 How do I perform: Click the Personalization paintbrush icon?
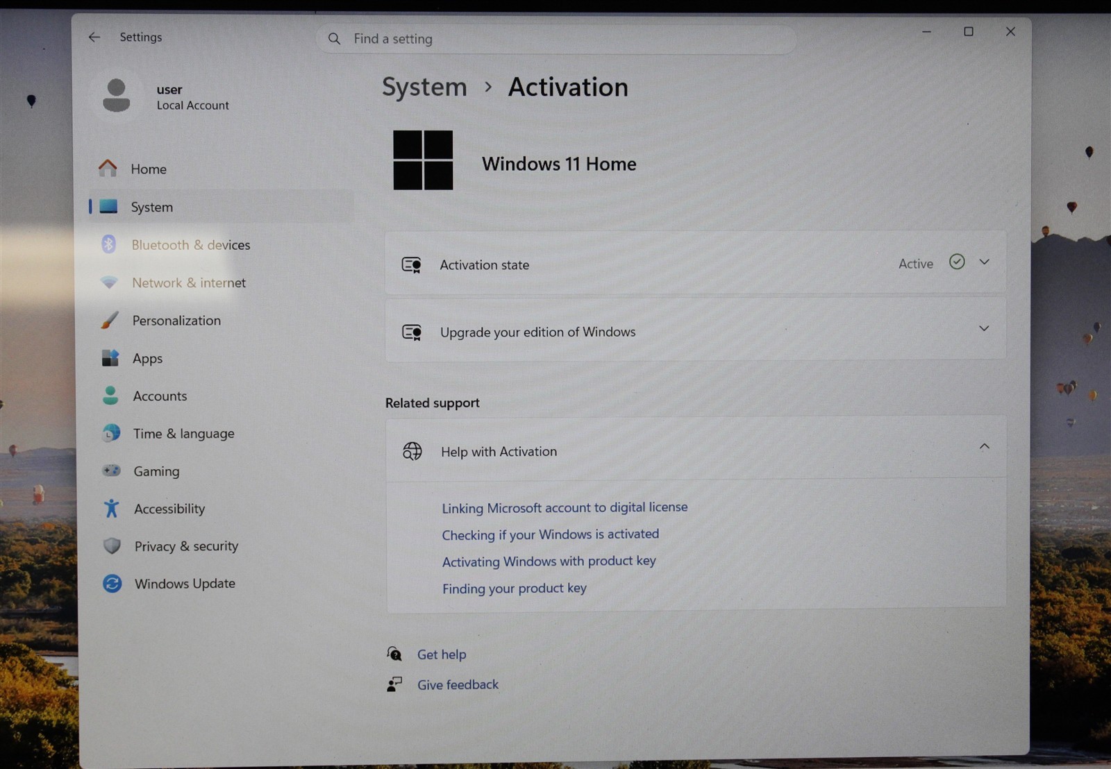tap(109, 320)
